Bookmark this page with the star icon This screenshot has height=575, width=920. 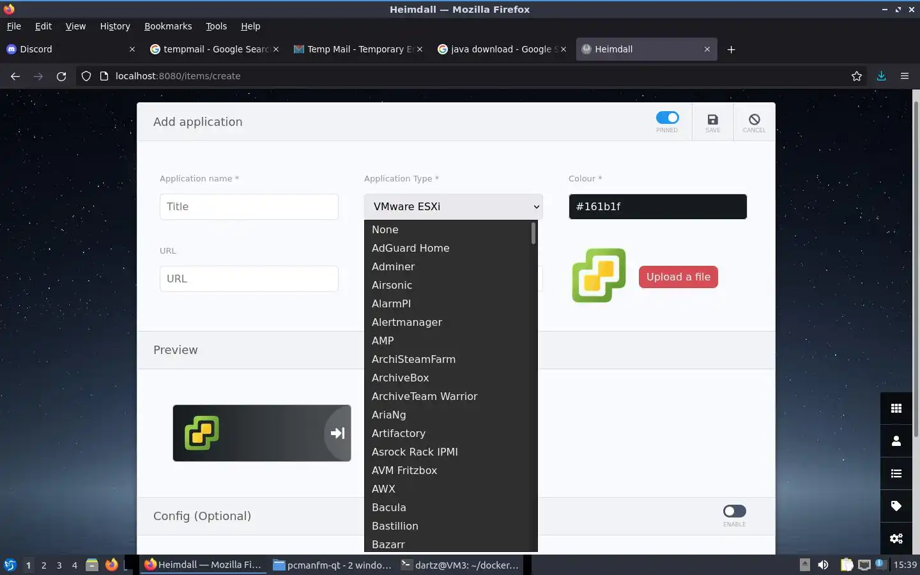pos(857,76)
